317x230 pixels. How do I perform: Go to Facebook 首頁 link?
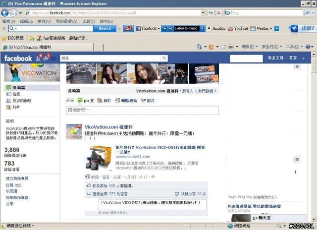(293, 58)
